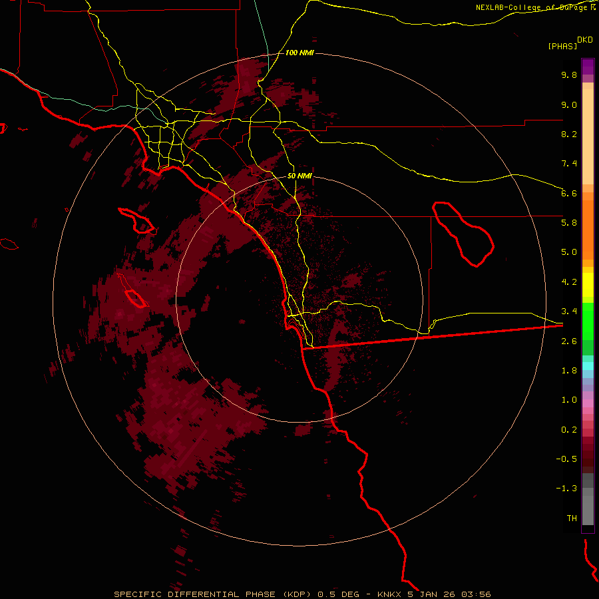The width and height of the screenshot is (599, 599).
Task: Click the DKD label above color scale
Action: (585, 40)
